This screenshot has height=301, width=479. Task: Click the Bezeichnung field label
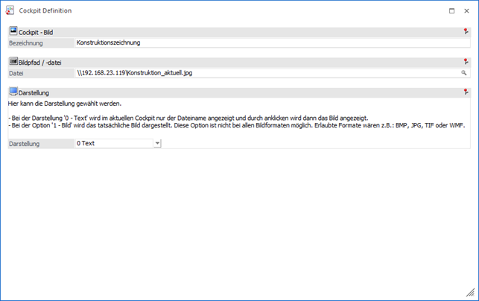pos(26,43)
